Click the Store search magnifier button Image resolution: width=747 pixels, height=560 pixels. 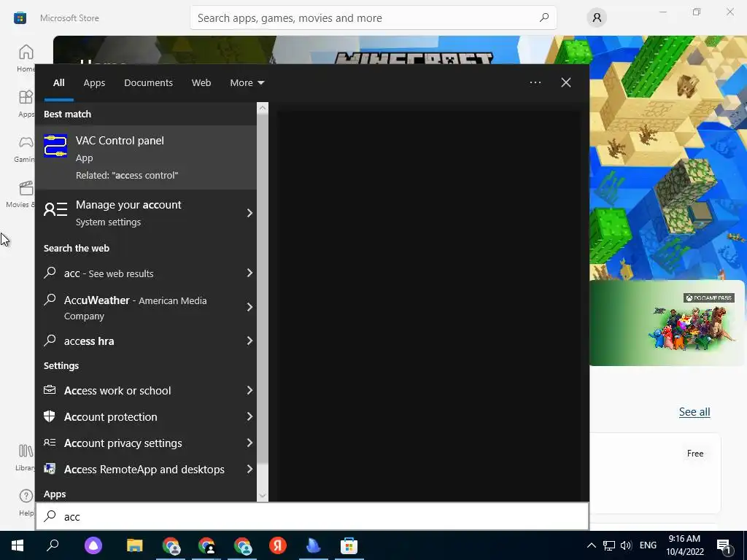tap(544, 17)
